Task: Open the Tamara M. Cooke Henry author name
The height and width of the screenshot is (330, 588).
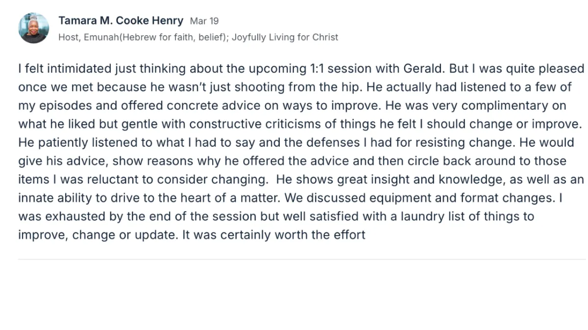Action: (x=121, y=21)
